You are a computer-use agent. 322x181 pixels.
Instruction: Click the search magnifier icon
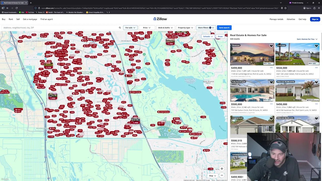point(120,28)
